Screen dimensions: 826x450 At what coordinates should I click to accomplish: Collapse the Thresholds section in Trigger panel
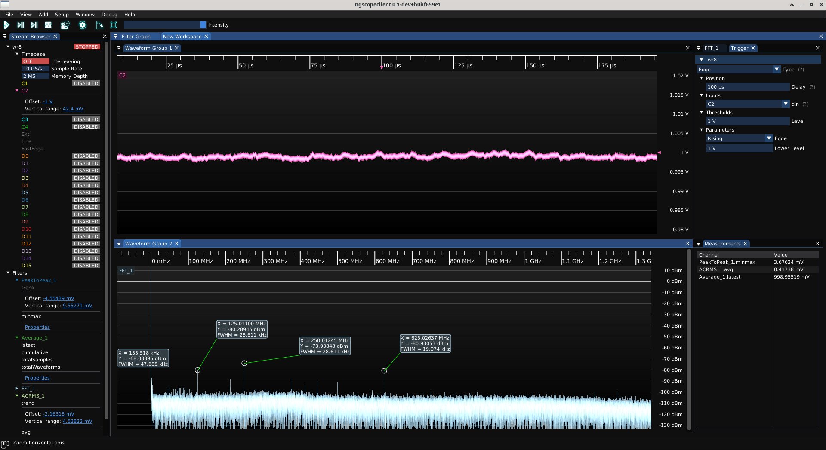[x=702, y=113]
